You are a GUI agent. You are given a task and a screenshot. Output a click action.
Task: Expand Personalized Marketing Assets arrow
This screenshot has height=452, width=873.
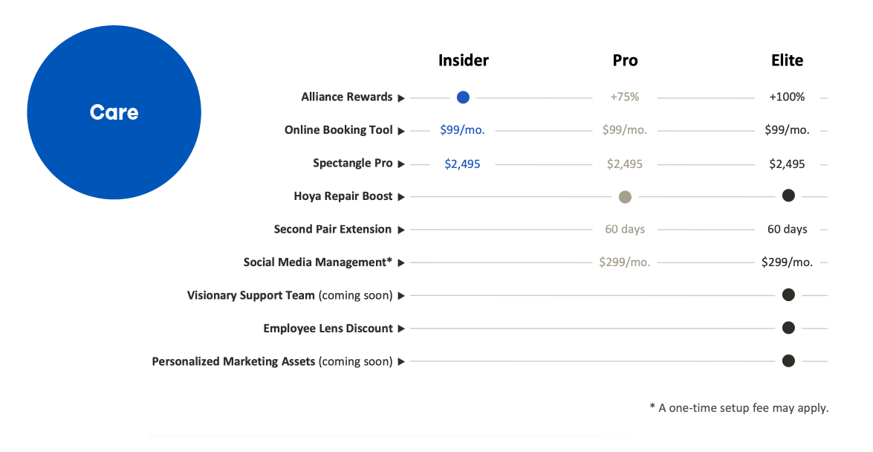(x=401, y=362)
